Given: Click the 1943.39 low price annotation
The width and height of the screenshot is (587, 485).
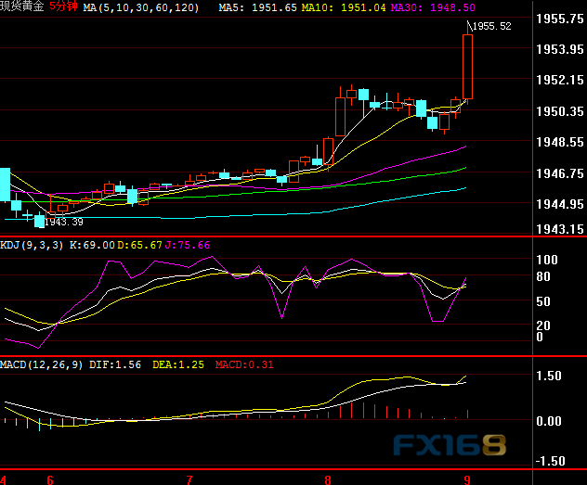Looking at the screenshot, I should click(64, 222).
